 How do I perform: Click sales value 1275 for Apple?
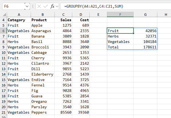click(63, 25)
